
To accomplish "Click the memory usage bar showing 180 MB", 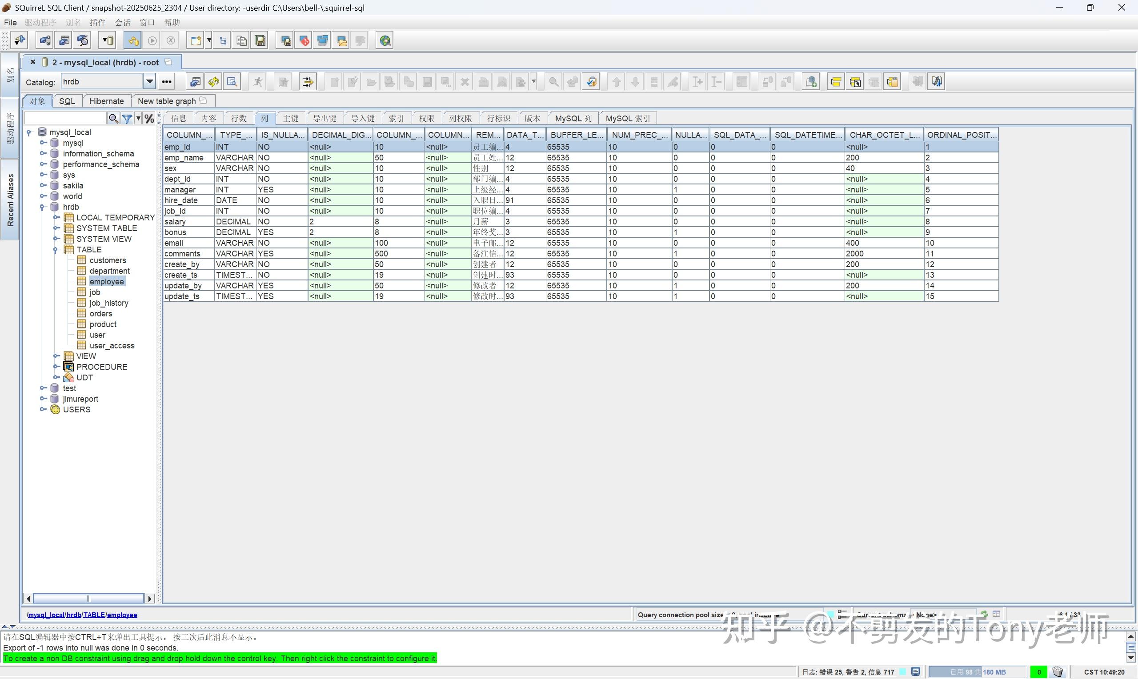I will point(975,671).
